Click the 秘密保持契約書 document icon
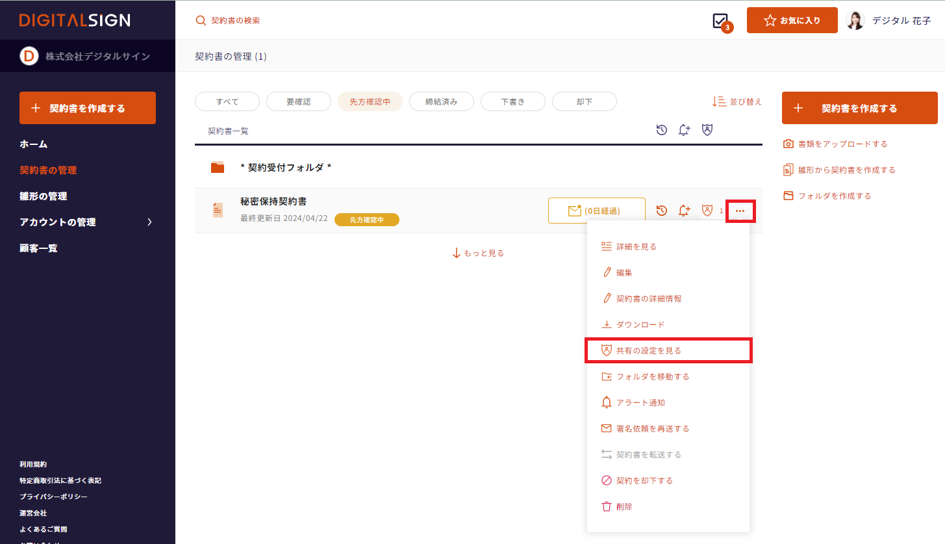Viewport: 945px width, 544px height. pos(218,210)
